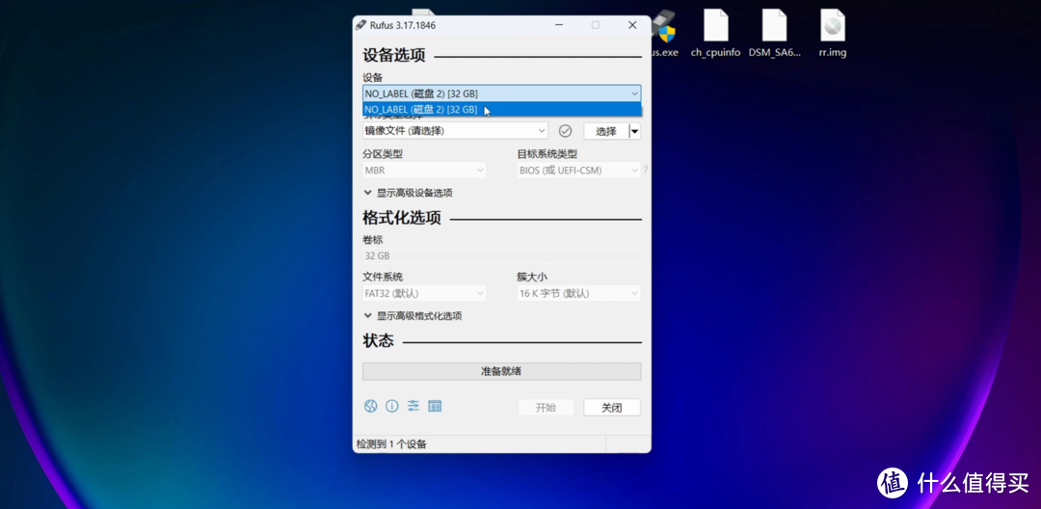Image resolution: width=1041 pixels, height=509 pixels.
Task: Open Rufus settings sliders icon
Action: [x=414, y=406]
